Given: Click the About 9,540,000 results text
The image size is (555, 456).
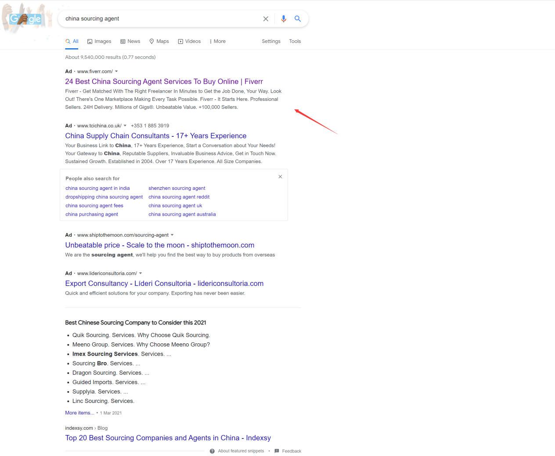Looking at the screenshot, I should click(110, 57).
